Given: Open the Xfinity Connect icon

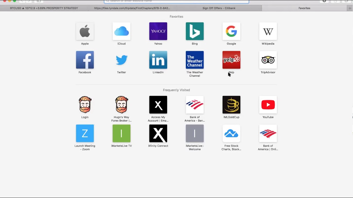Looking at the screenshot, I should (158, 133).
